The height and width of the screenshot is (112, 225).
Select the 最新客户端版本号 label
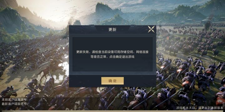[15, 104]
